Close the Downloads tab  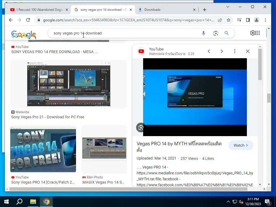[x=194, y=10]
